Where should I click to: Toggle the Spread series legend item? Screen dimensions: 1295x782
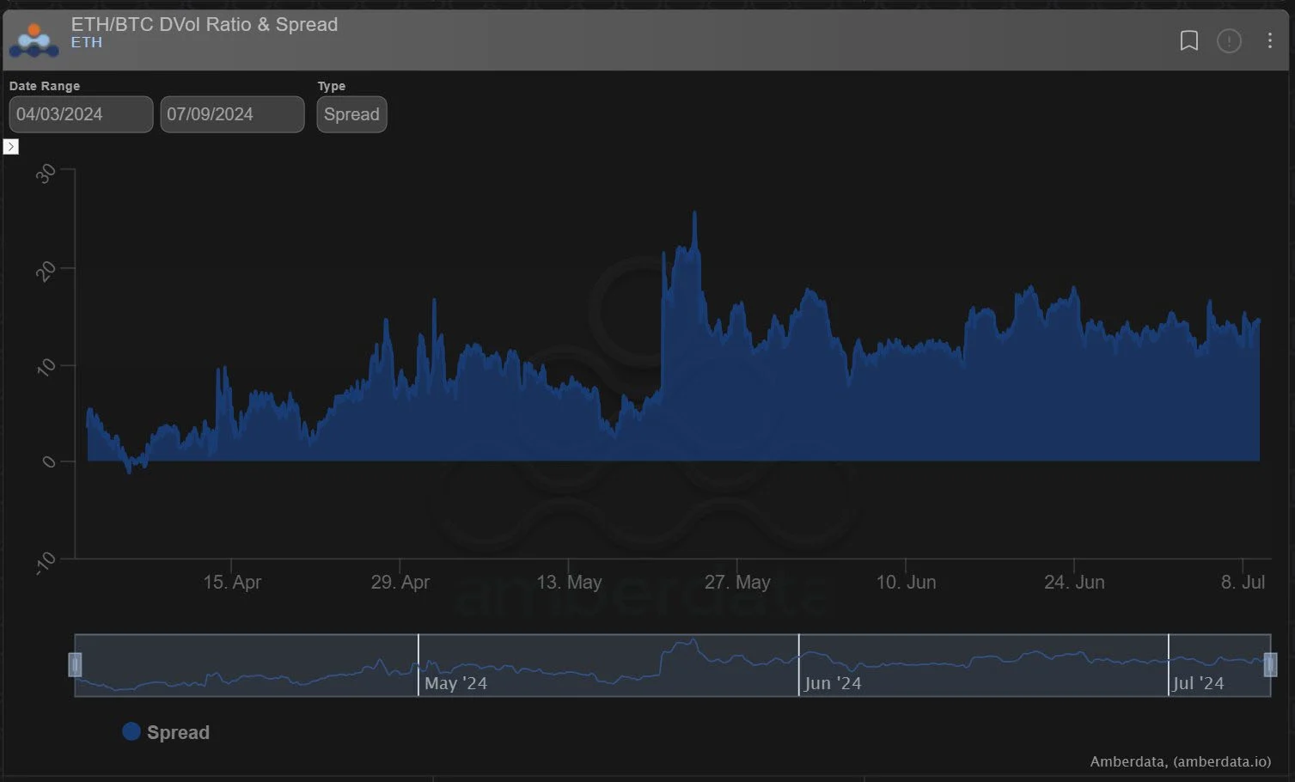click(166, 732)
